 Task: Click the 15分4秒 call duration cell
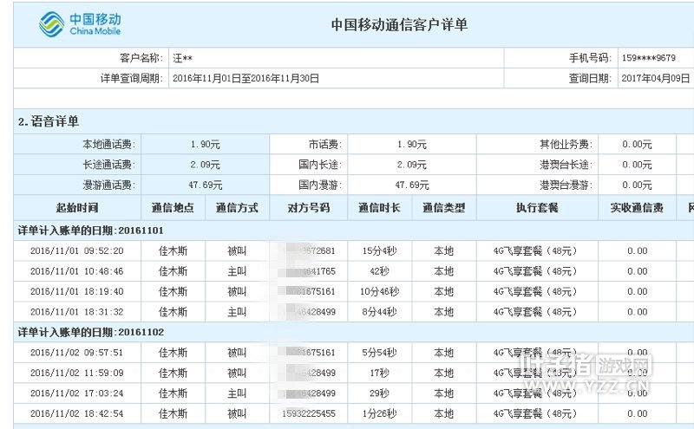click(x=379, y=250)
